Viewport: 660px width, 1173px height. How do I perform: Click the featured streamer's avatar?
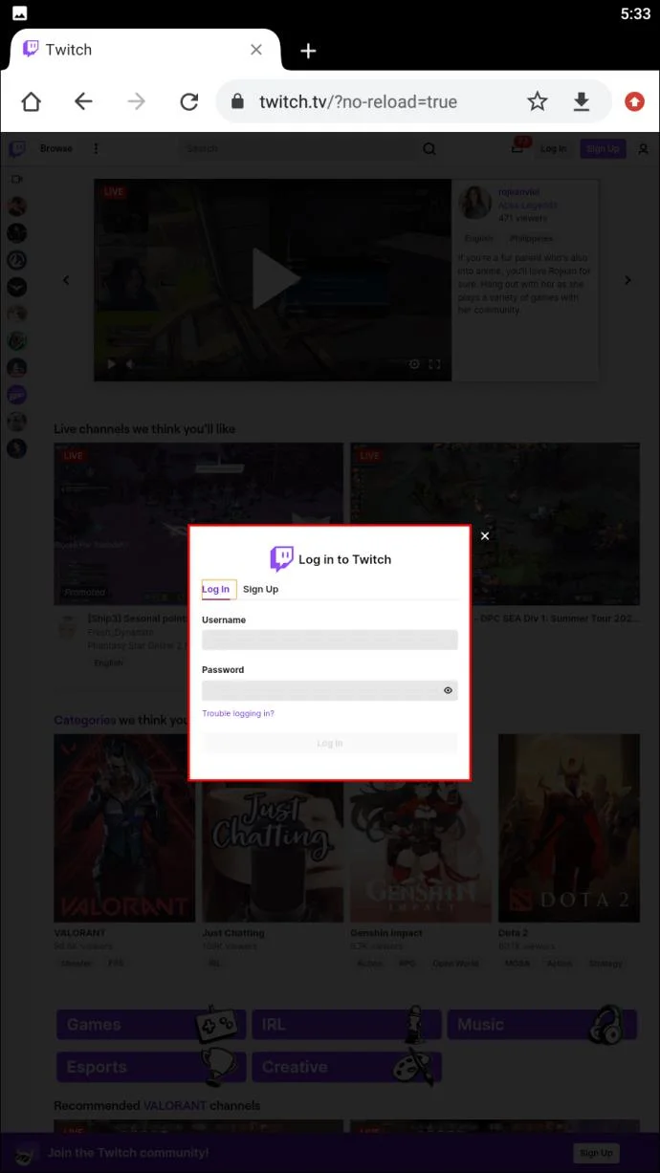(x=475, y=203)
